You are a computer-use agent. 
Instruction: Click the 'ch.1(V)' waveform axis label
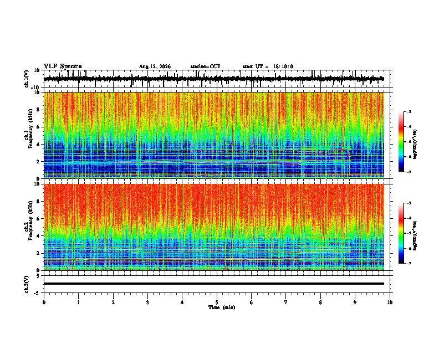click(x=27, y=79)
